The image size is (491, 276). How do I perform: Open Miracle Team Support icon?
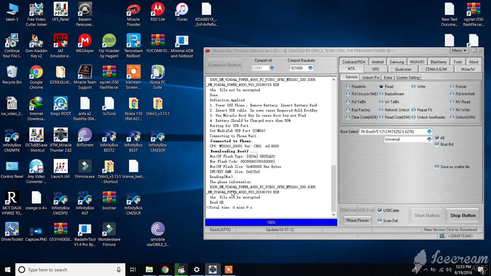click(85, 77)
